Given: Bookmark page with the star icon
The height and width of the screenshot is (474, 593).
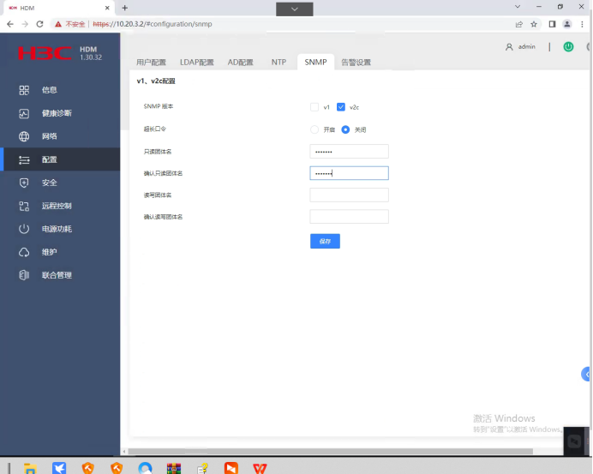Looking at the screenshot, I should (534, 24).
